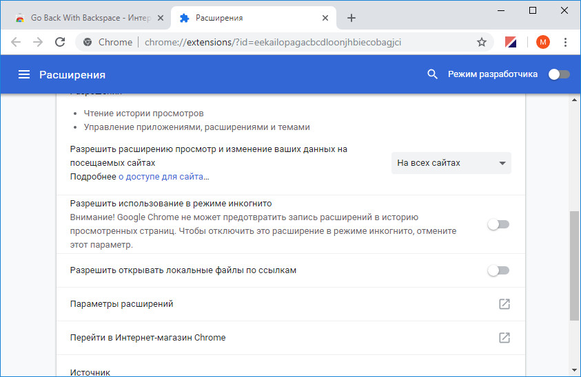
Task: Open the hamburger main menu
Action: tap(24, 74)
